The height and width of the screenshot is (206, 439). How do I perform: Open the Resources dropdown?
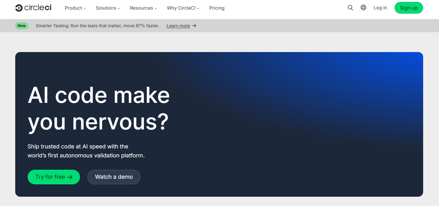point(143,8)
